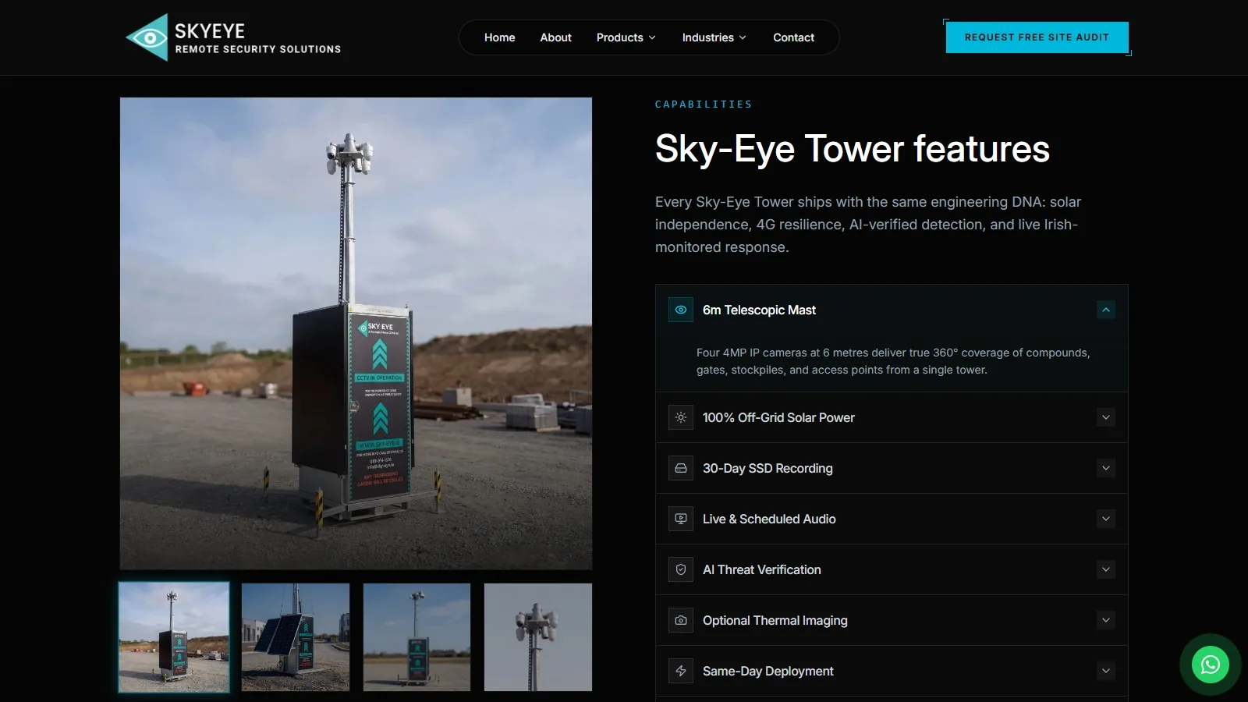The height and width of the screenshot is (702, 1248).
Task: Click the 30-Day SSD Recording title
Action: click(768, 468)
